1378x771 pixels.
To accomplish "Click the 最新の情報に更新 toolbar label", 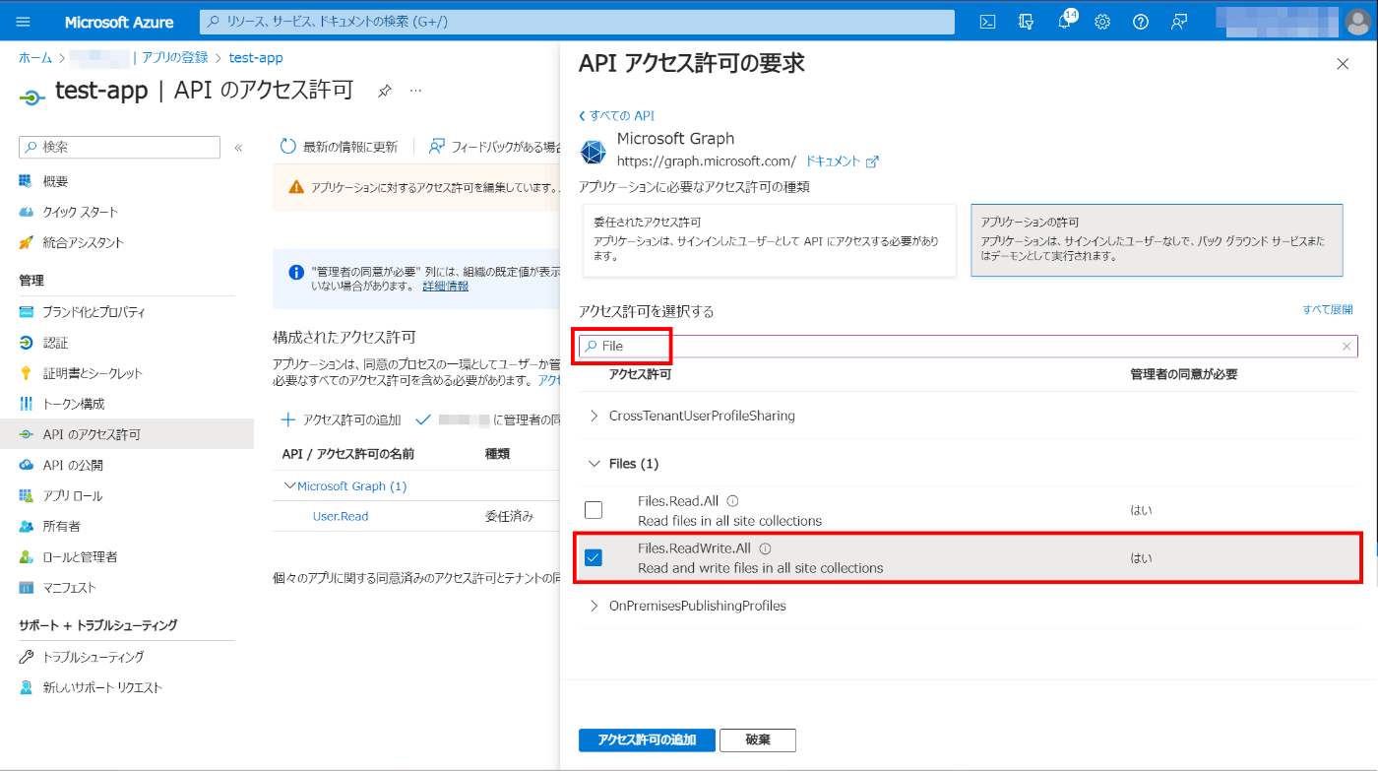I will coord(350,147).
